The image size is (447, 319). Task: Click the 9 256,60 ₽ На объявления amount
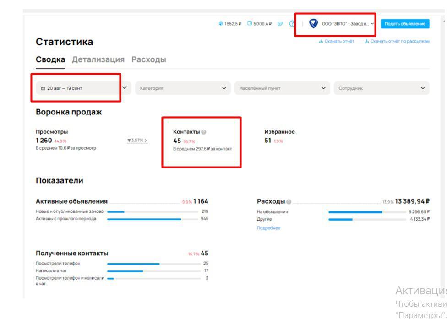point(420,212)
